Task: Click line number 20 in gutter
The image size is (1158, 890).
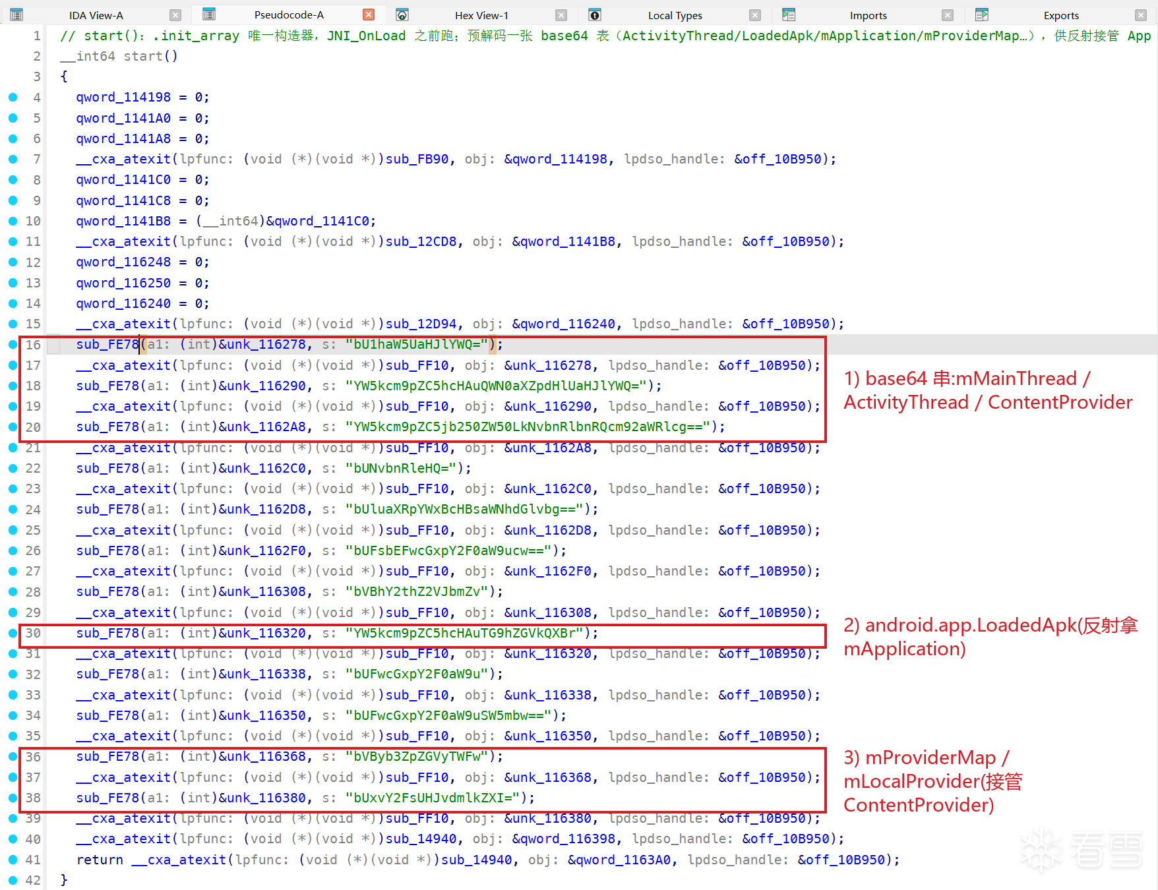Action: click(x=33, y=427)
